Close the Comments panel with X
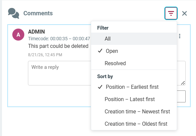The width and height of the screenshot is (196, 136). click(184, 14)
